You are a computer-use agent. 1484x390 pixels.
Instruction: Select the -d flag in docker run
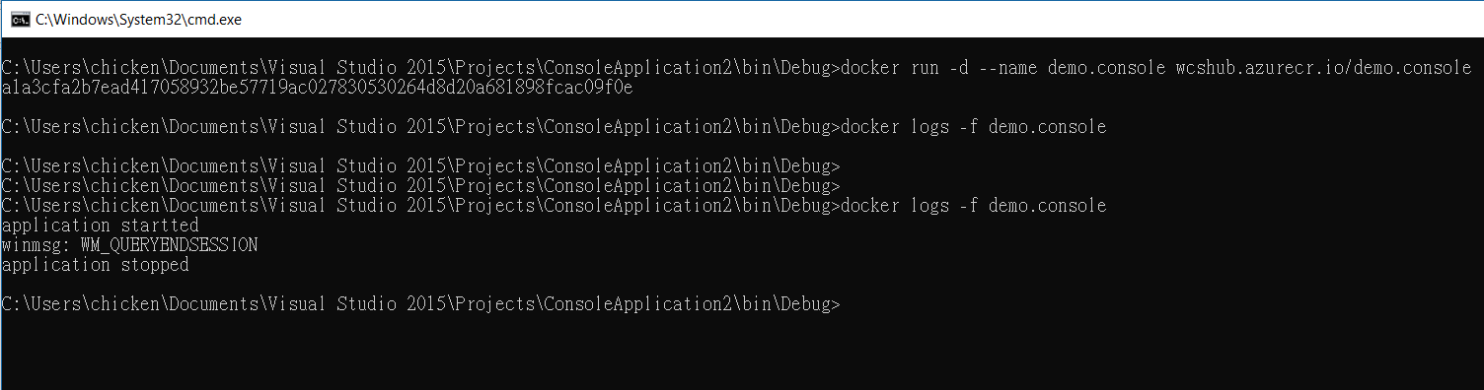pos(958,68)
